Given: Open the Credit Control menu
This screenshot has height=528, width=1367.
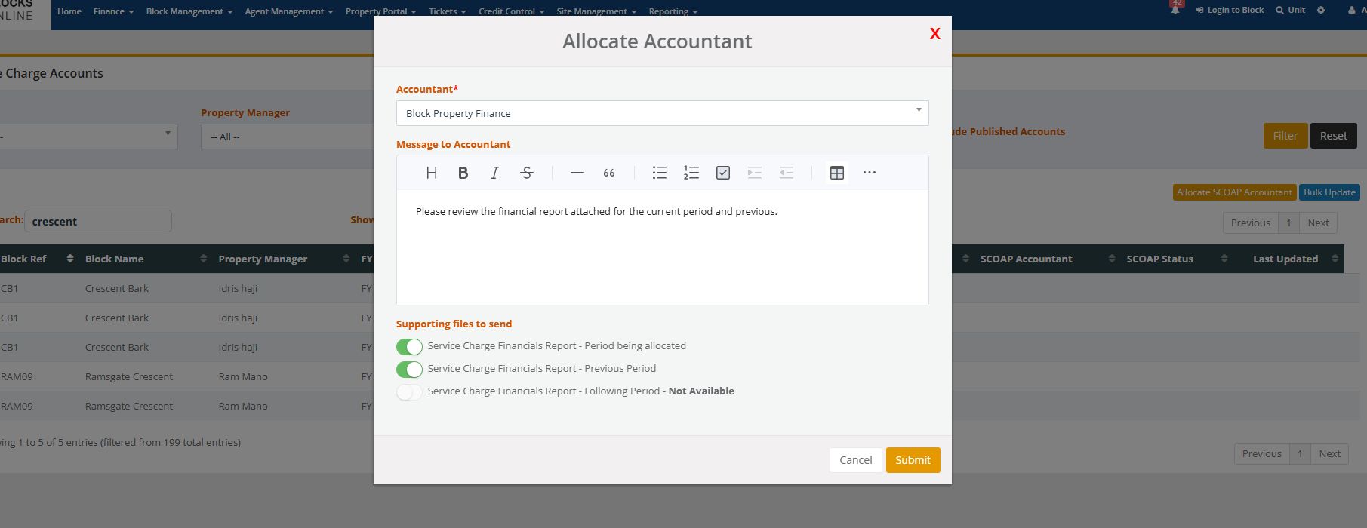Looking at the screenshot, I should pyautogui.click(x=511, y=11).
